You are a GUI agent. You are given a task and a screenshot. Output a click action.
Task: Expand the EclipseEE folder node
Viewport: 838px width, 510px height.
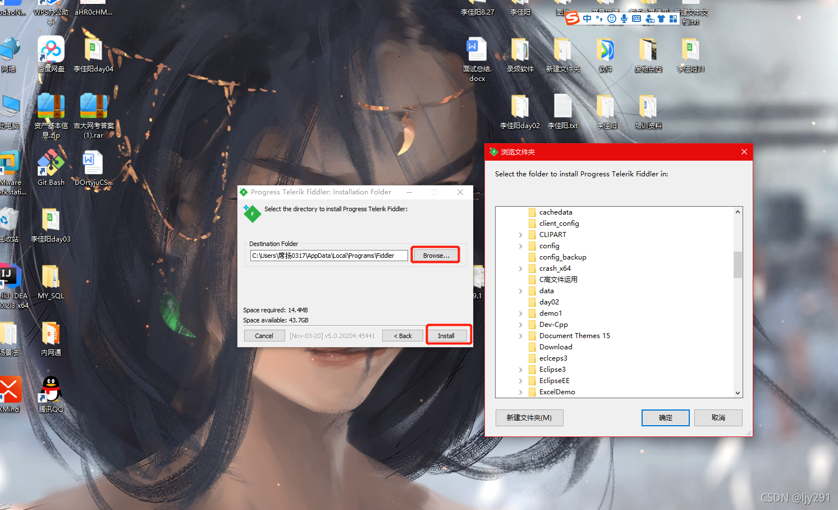[x=520, y=381]
